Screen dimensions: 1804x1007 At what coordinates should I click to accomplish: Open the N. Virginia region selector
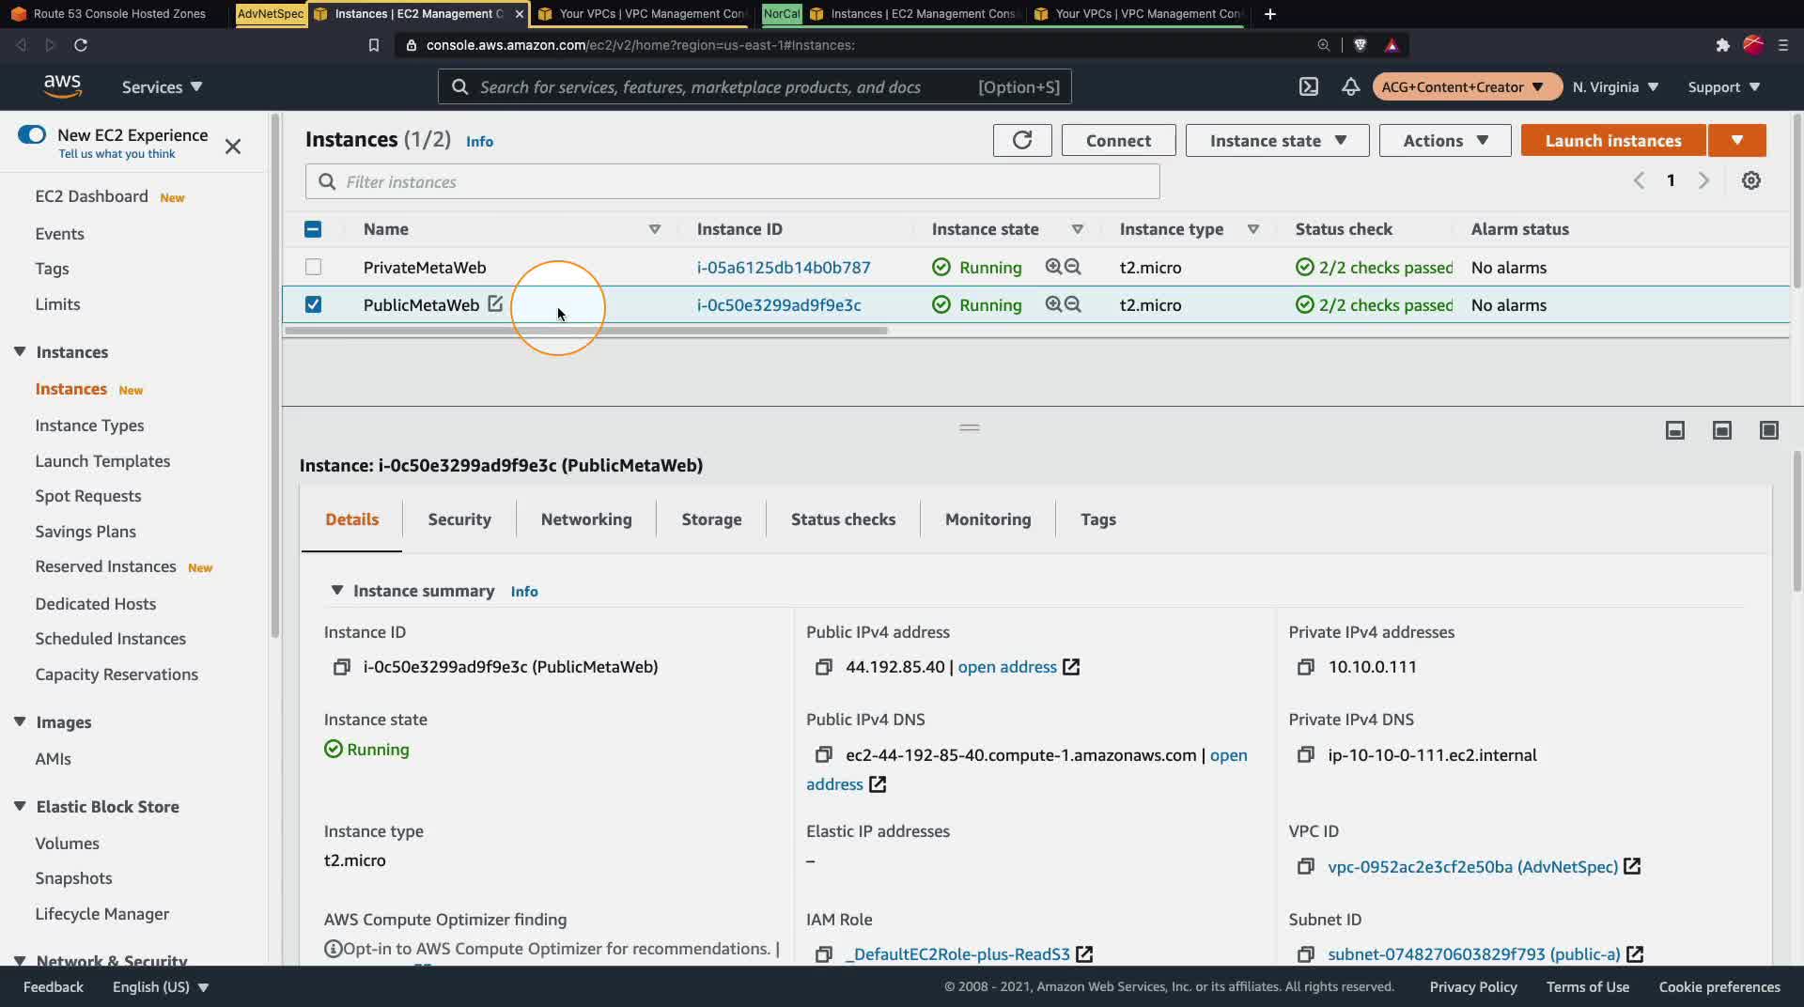(x=1615, y=86)
